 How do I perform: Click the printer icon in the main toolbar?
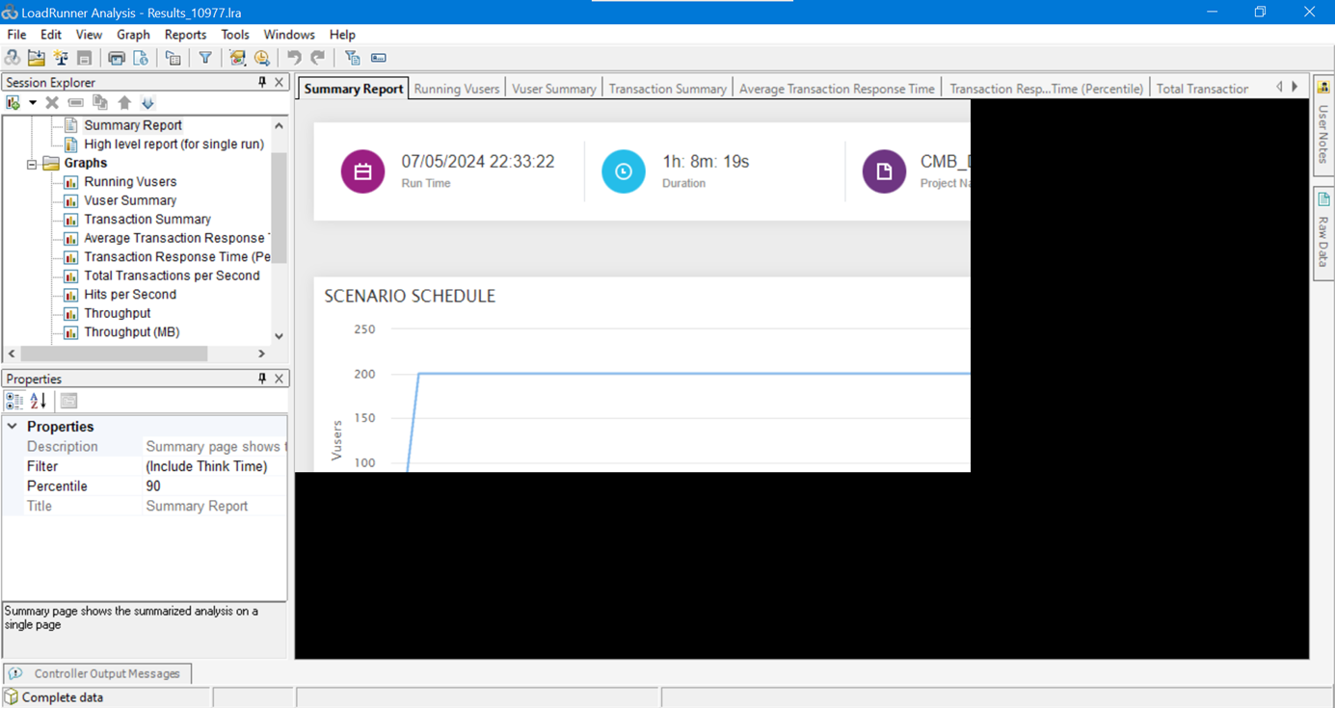pyautogui.click(x=117, y=58)
